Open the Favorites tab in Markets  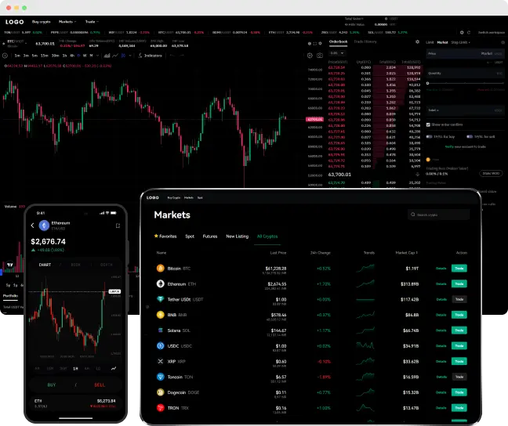tap(165, 236)
